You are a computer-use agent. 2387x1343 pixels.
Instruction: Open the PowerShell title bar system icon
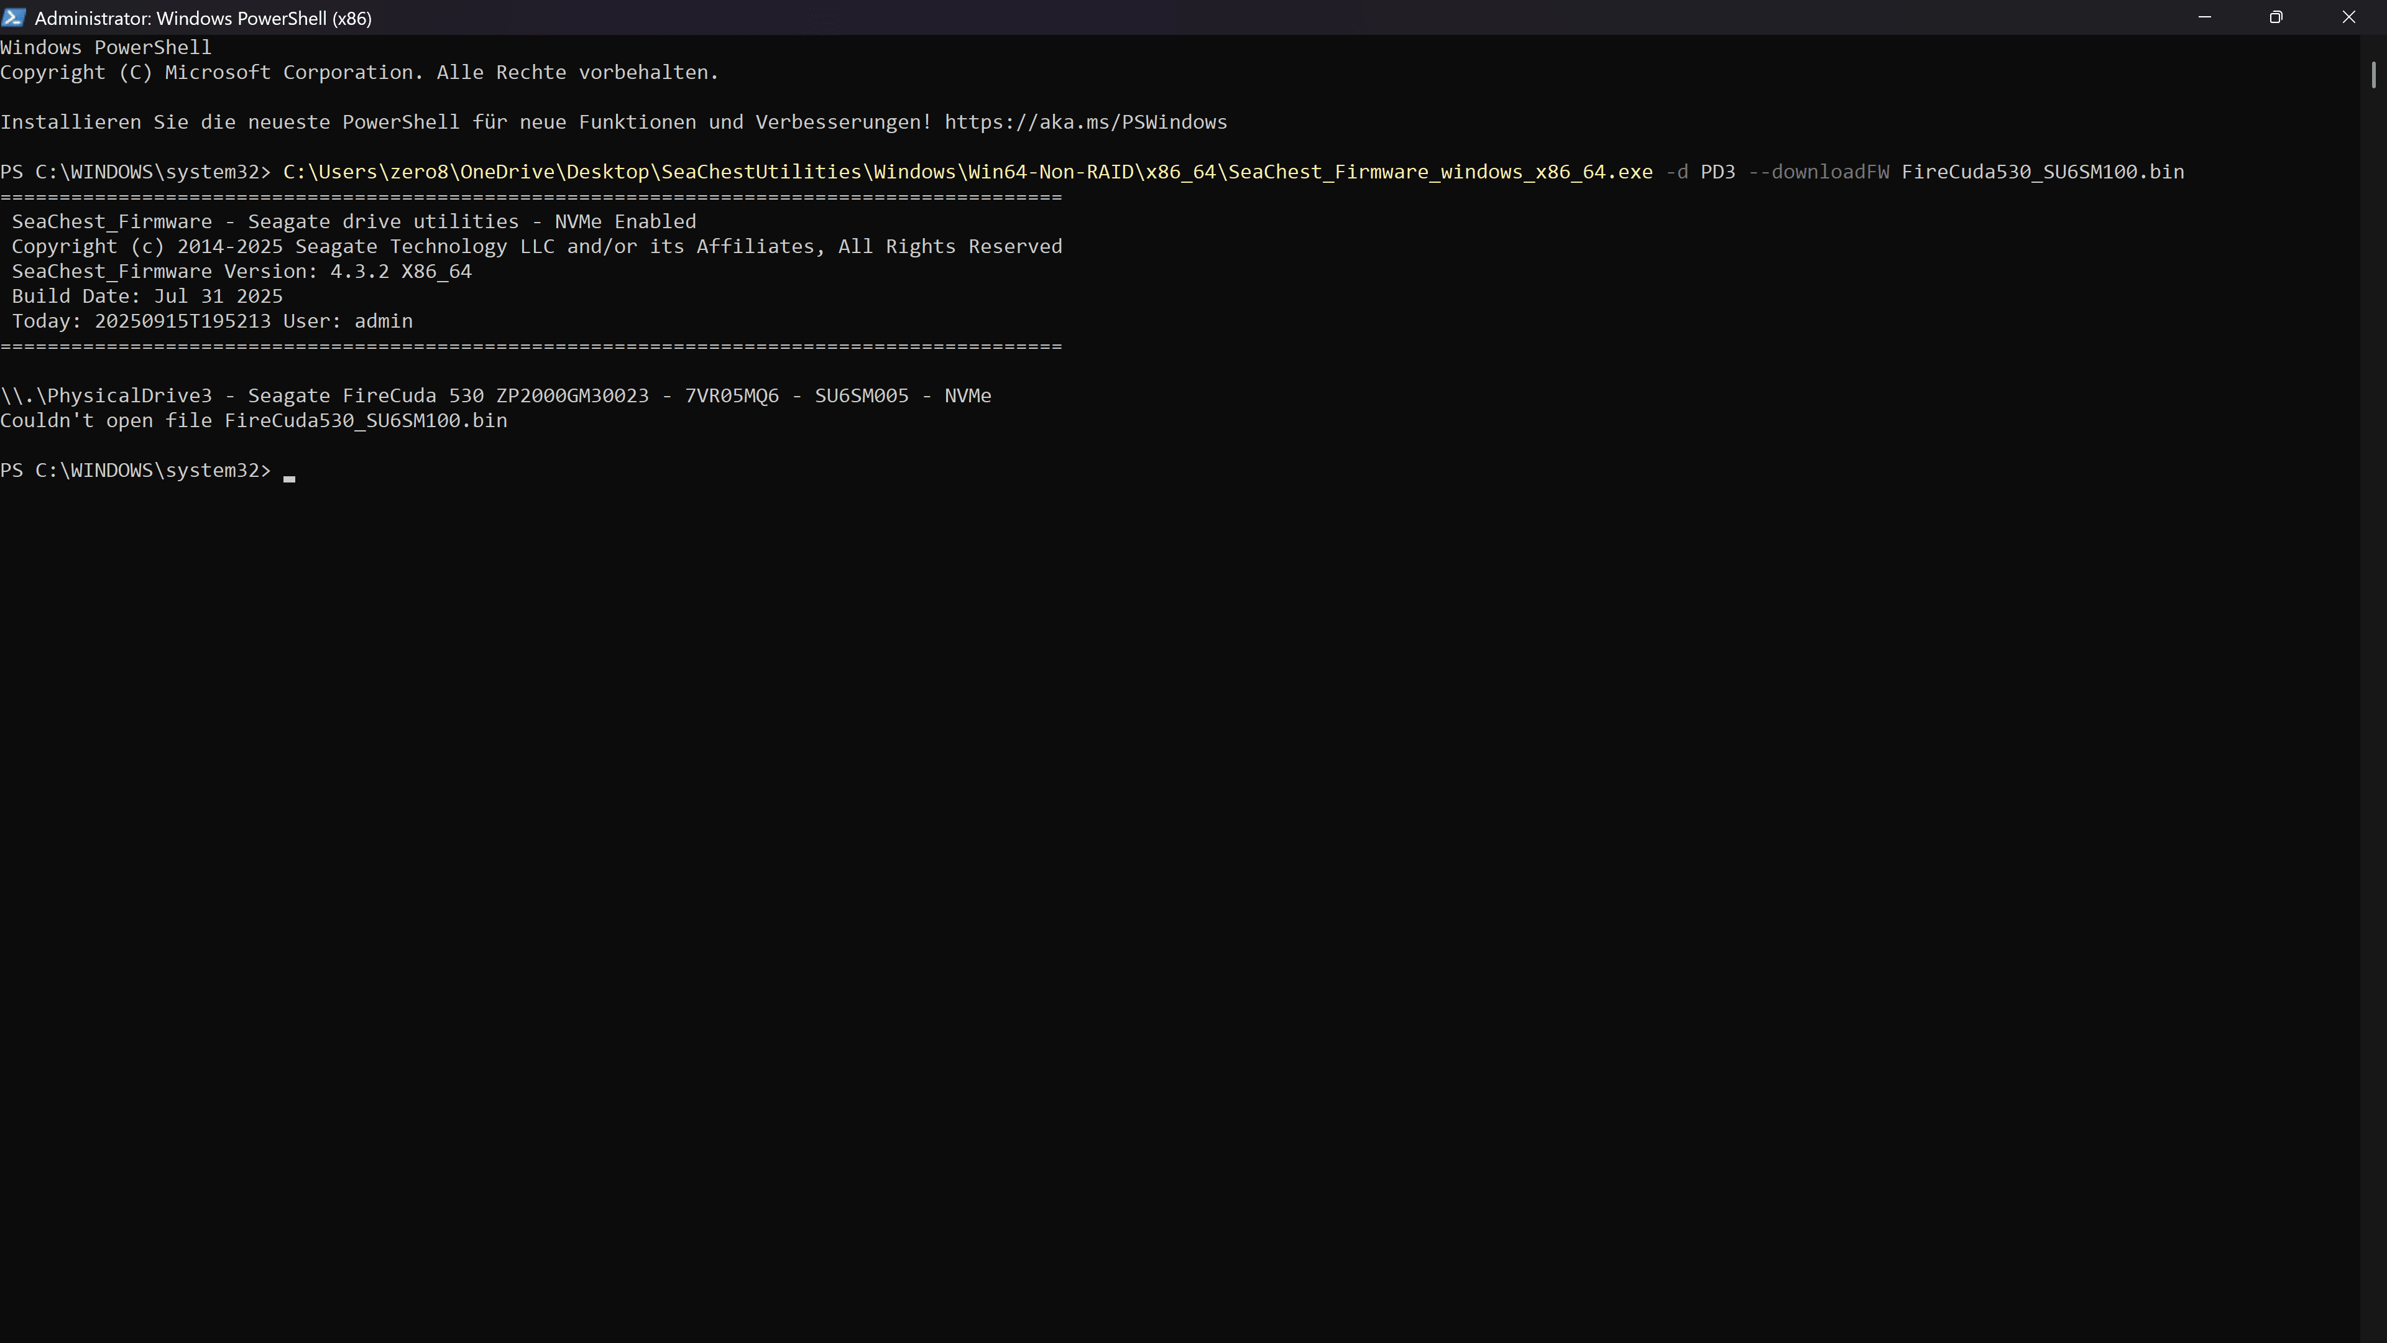13,17
